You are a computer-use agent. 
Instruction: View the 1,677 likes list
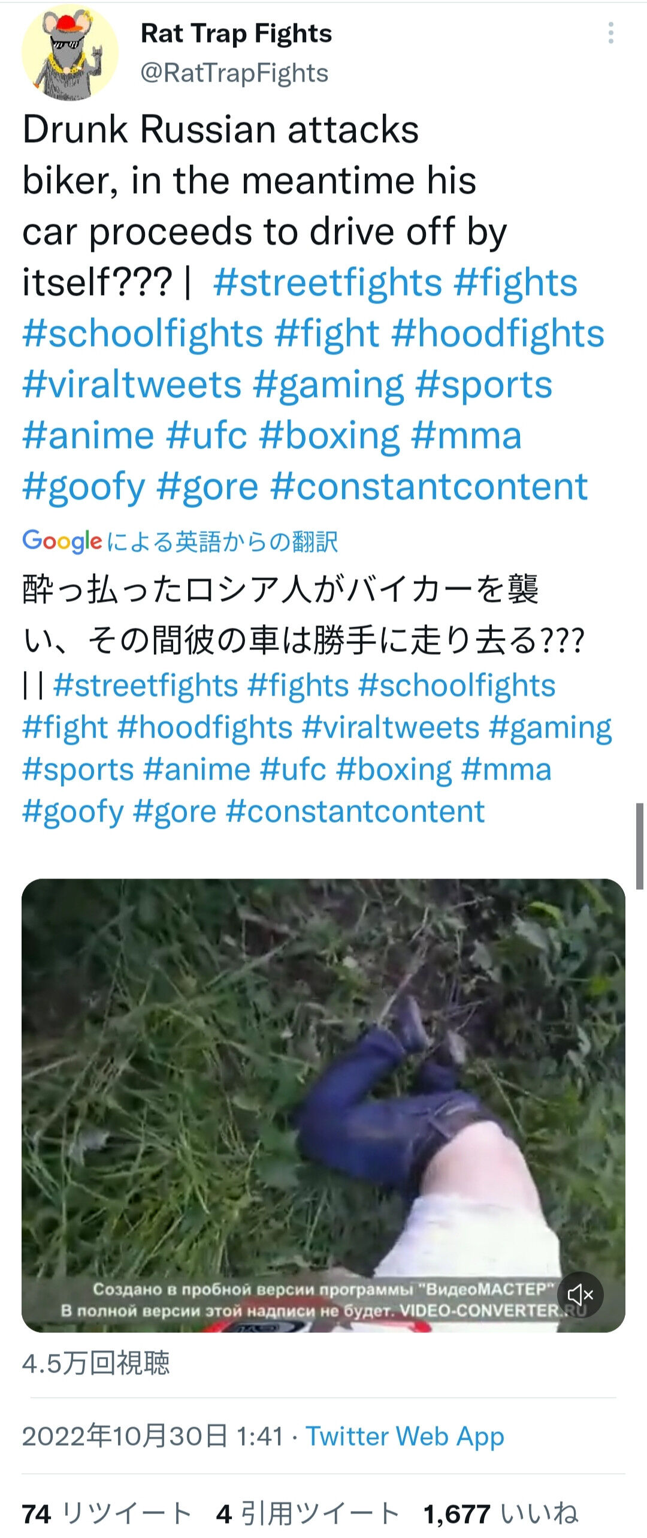tap(501, 1514)
